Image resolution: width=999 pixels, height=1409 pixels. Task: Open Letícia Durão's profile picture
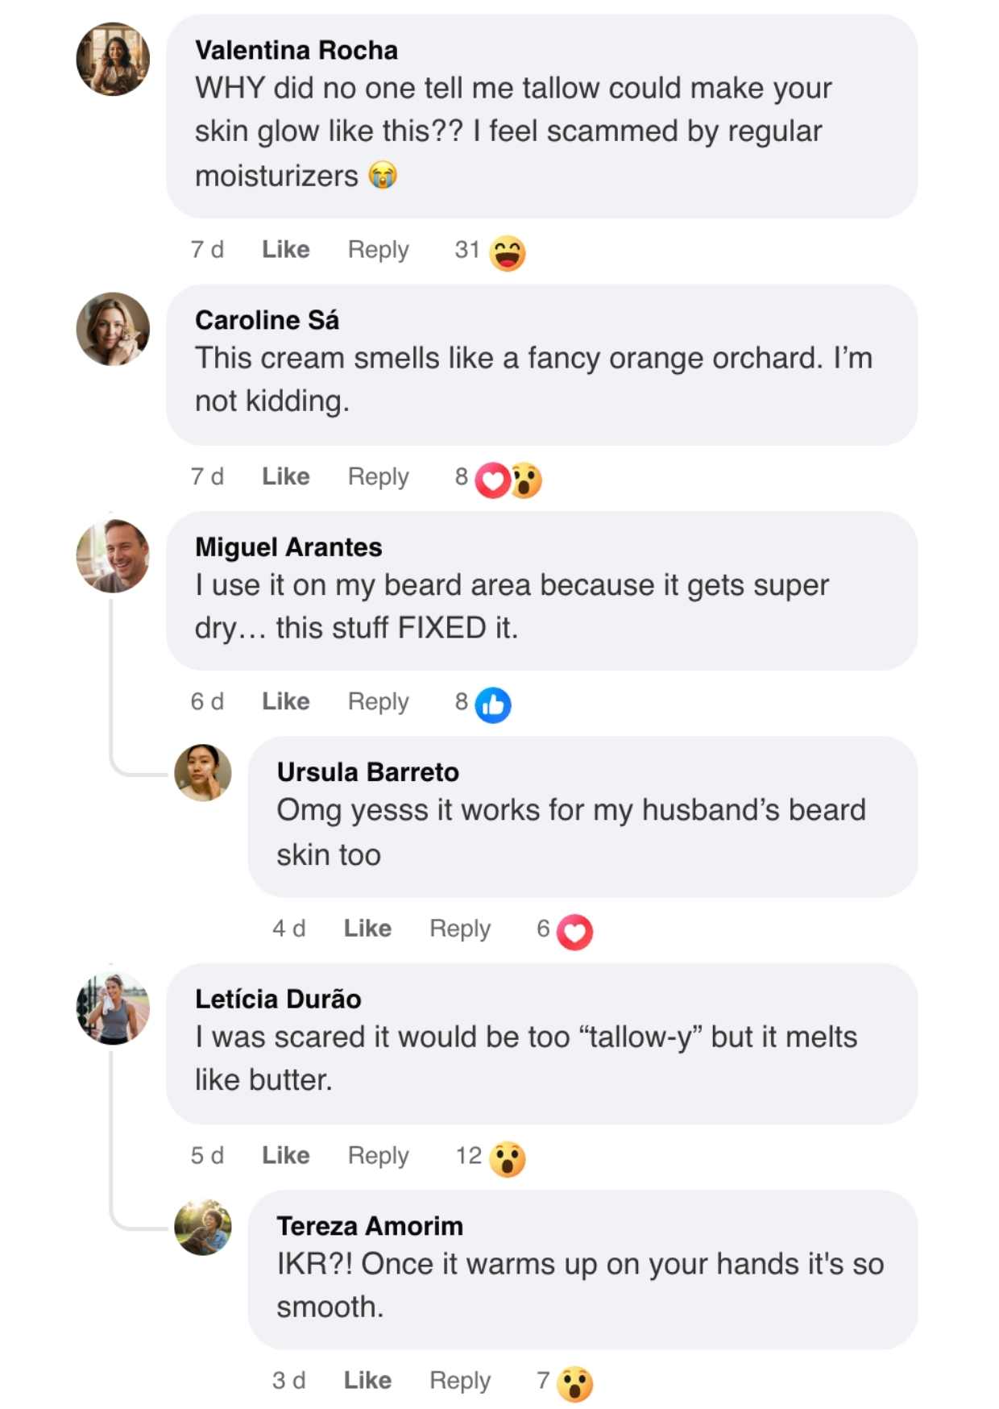[x=113, y=1008]
